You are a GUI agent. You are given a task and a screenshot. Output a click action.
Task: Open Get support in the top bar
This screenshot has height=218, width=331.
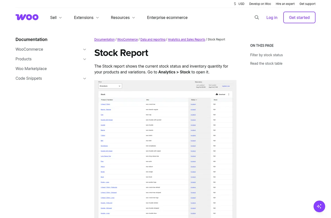[x=307, y=4]
